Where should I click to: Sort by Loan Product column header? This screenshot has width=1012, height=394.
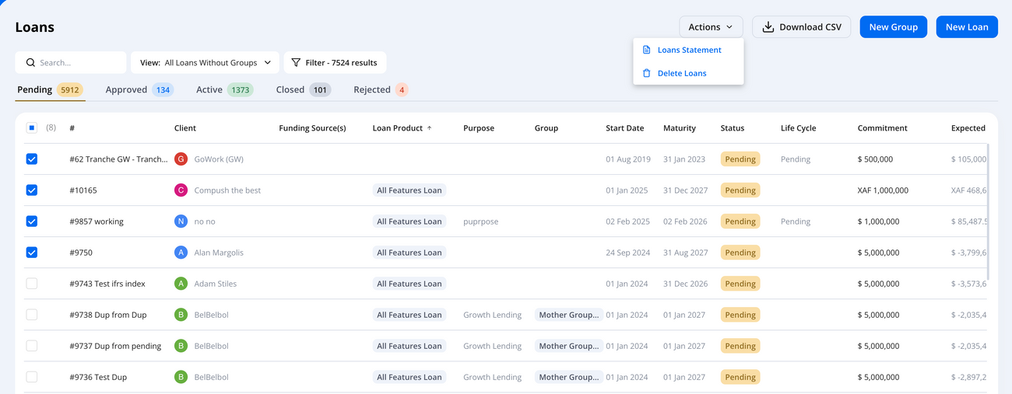[x=397, y=127]
